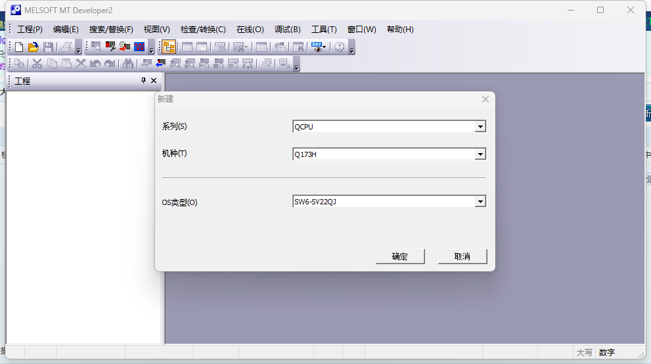Expand the 系列(S) dropdown

click(x=480, y=127)
